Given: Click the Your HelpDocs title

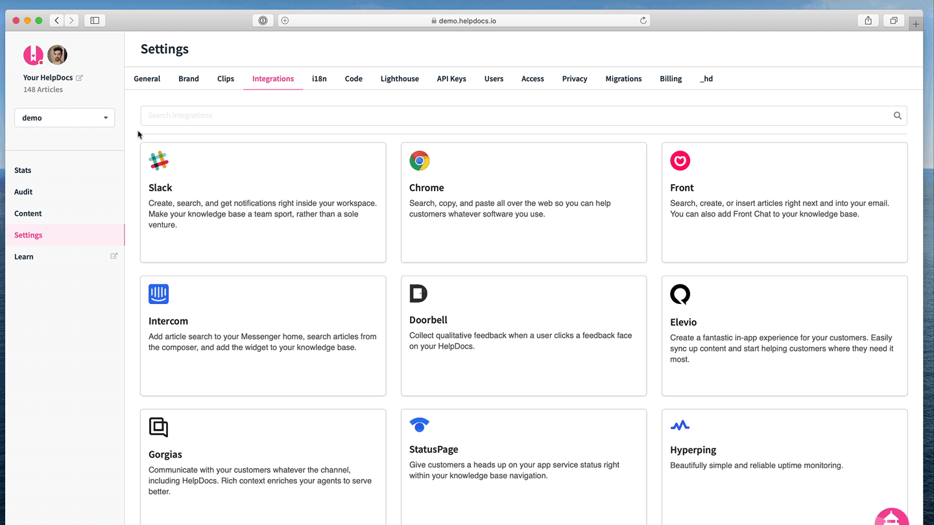Looking at the screenshot, I should pos(48,78).
